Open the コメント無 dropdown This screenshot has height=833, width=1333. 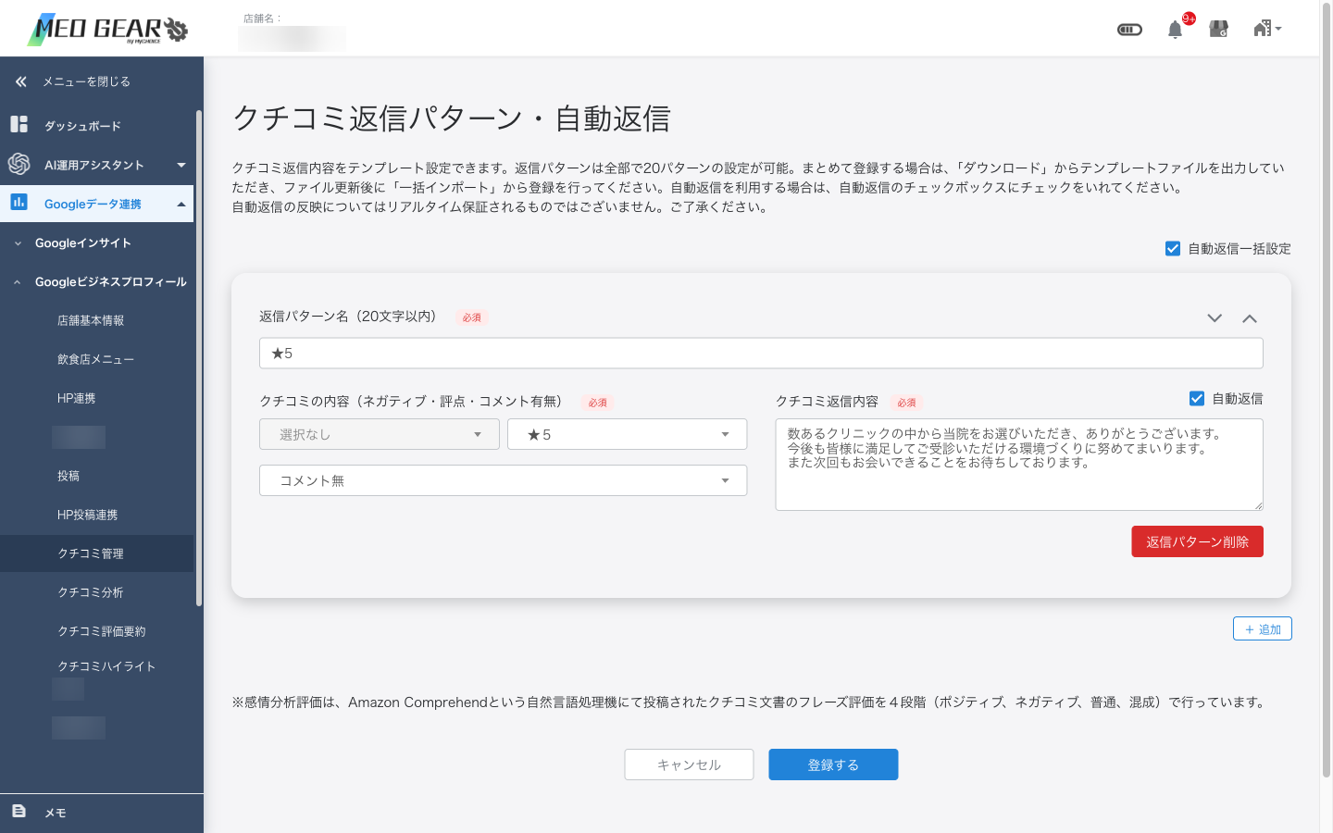(x=503, y=480)
